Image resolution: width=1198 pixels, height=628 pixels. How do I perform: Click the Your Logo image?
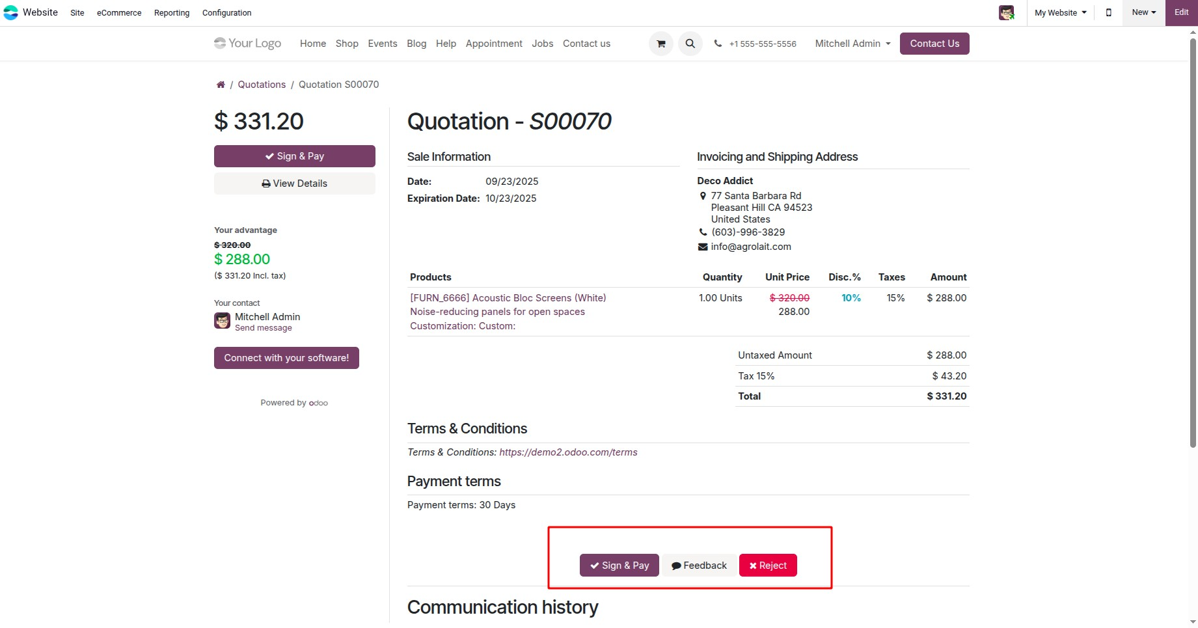click(247, 44)
